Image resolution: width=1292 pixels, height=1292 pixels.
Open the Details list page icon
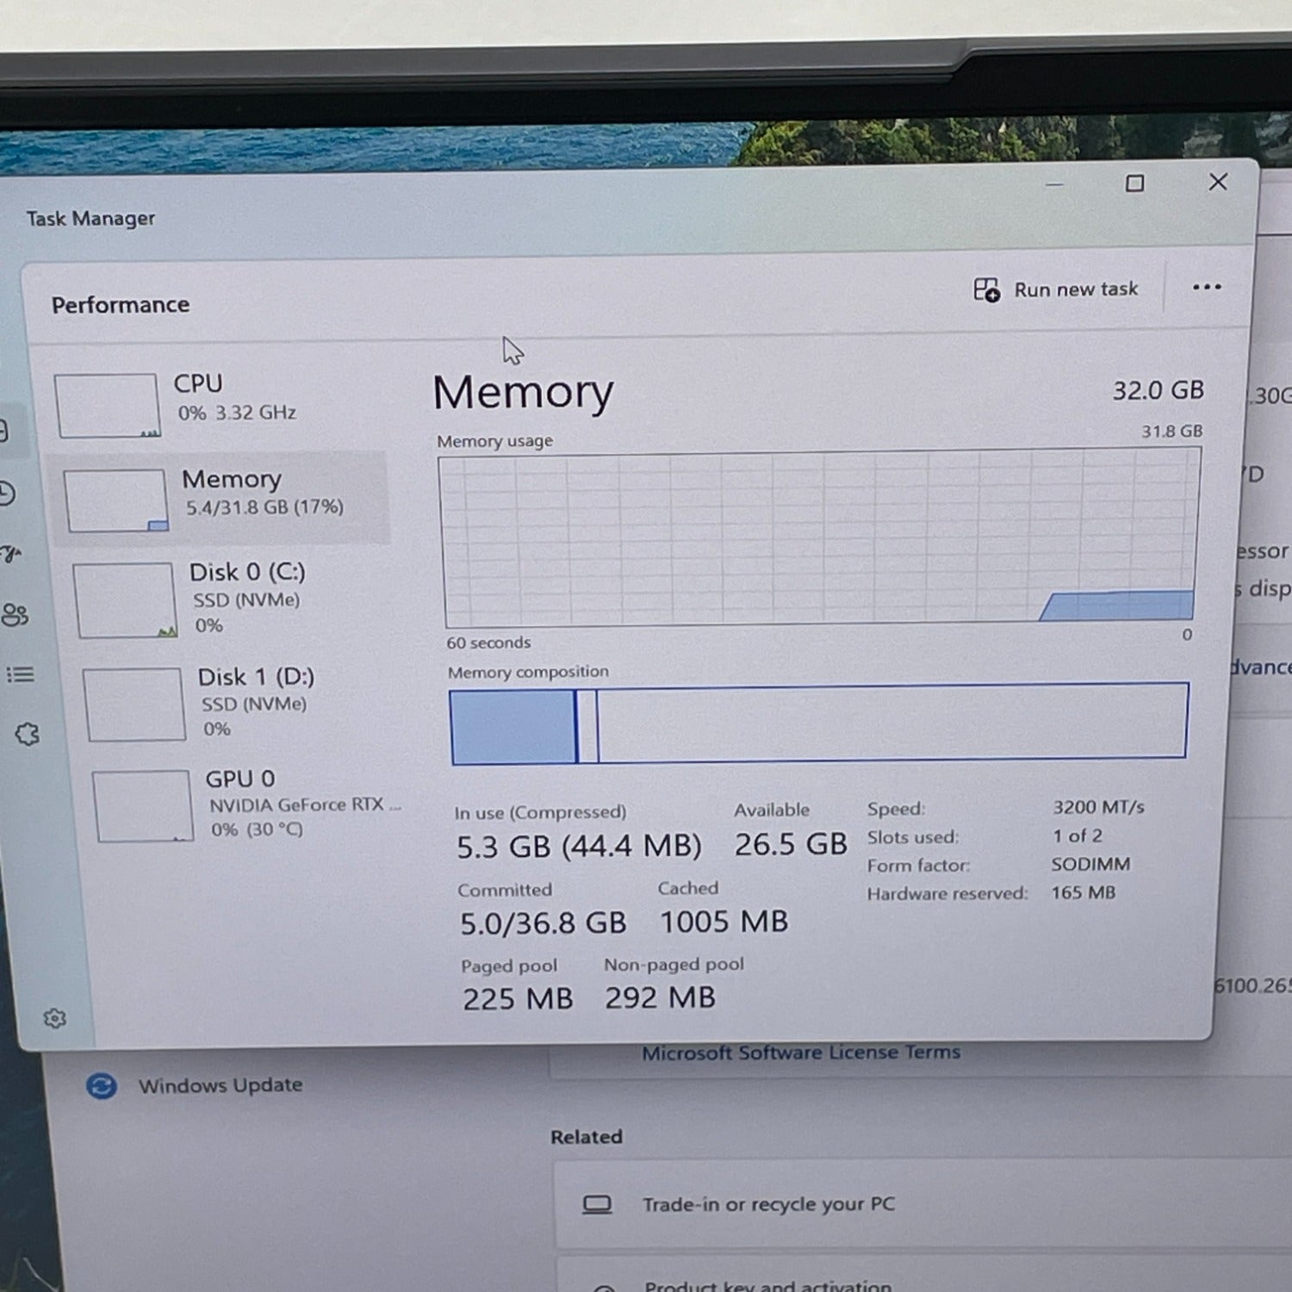coord(20,674)
